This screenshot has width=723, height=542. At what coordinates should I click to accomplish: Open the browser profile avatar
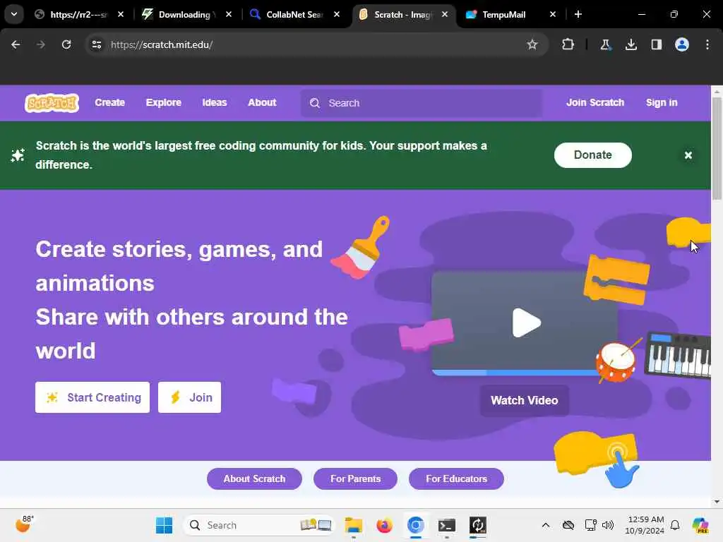point(682,44)
